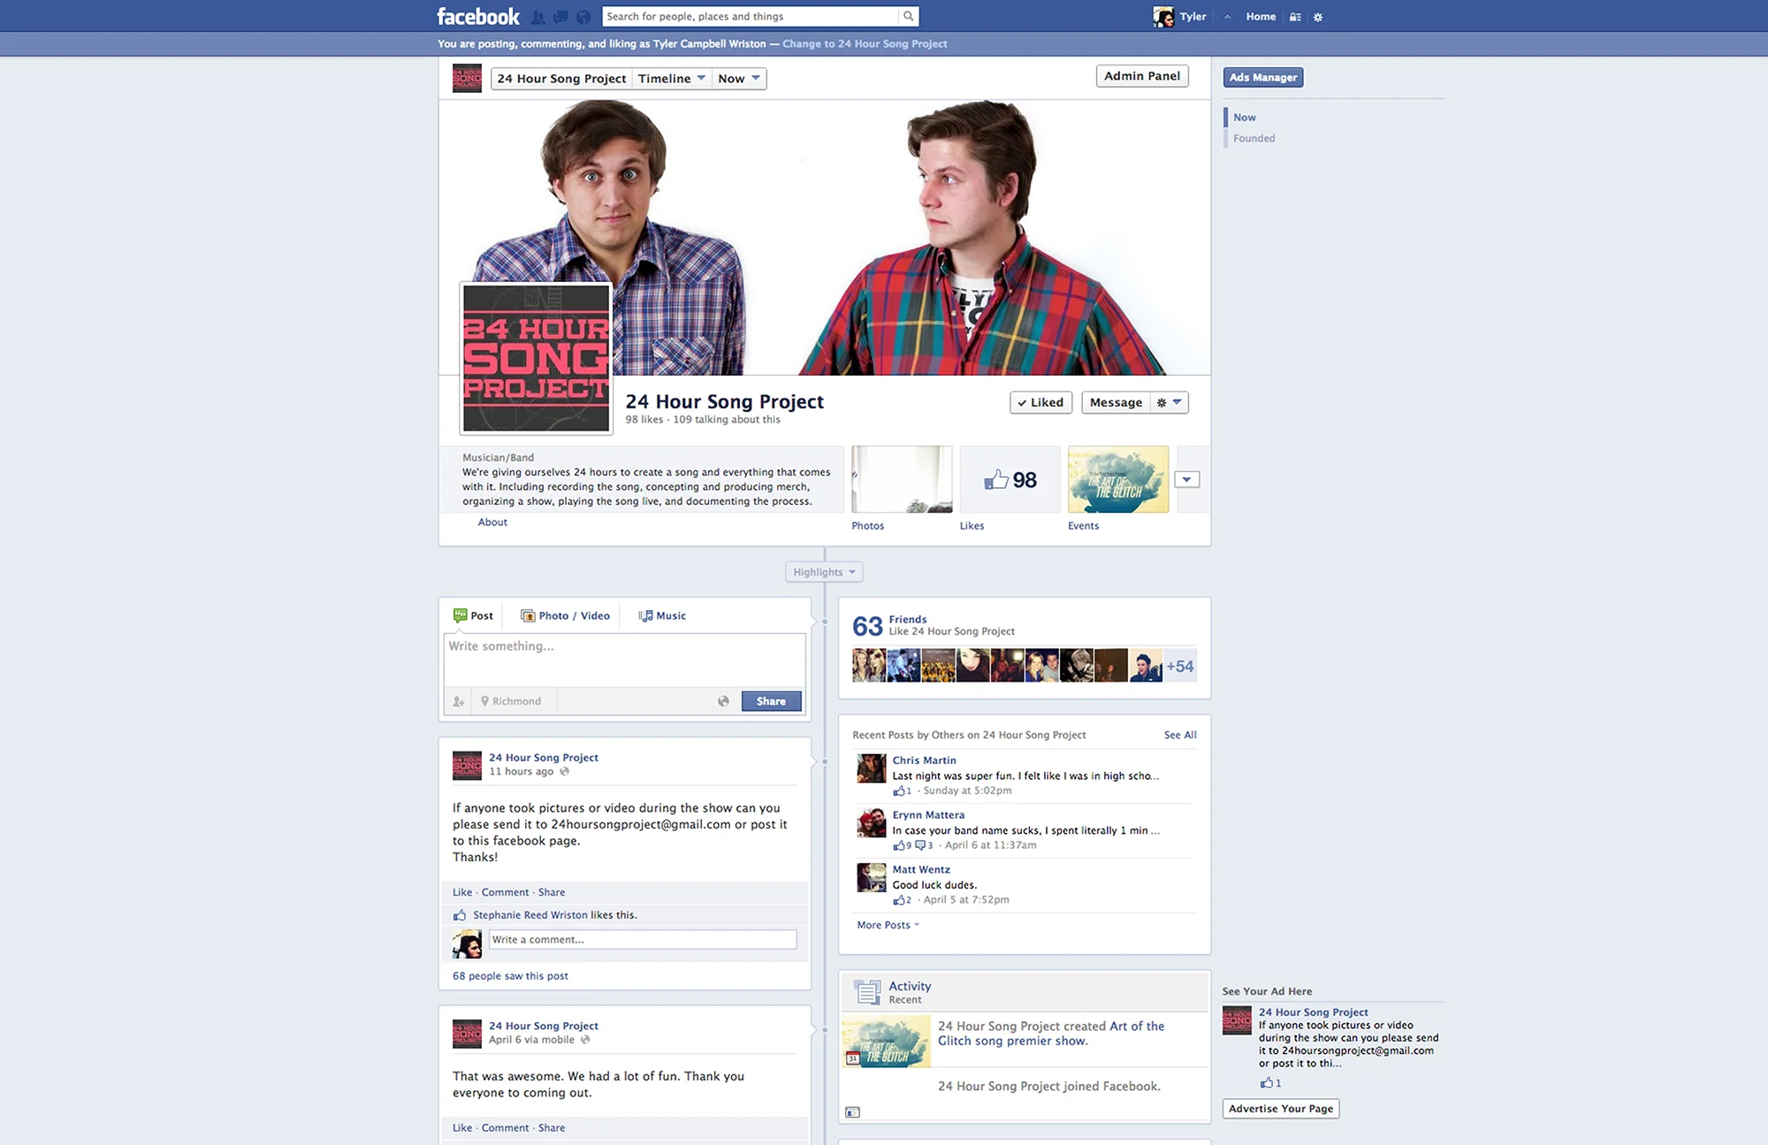Click the search magnifier button

point(908,16)
